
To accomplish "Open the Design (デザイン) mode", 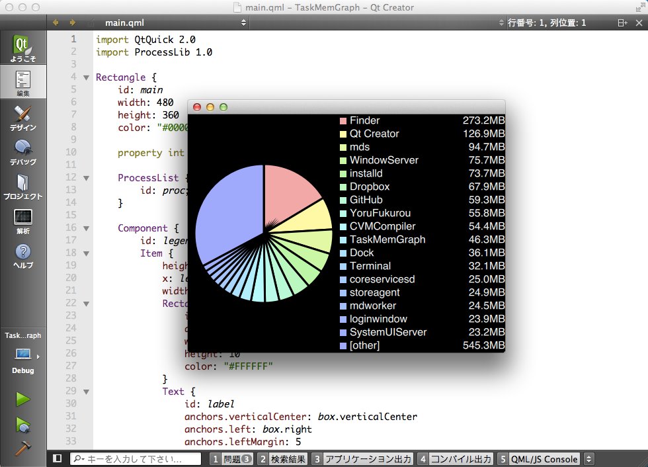I will tap(23, 117).
